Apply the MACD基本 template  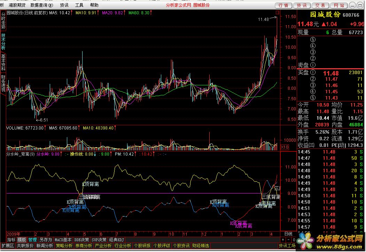coord(63,239)
